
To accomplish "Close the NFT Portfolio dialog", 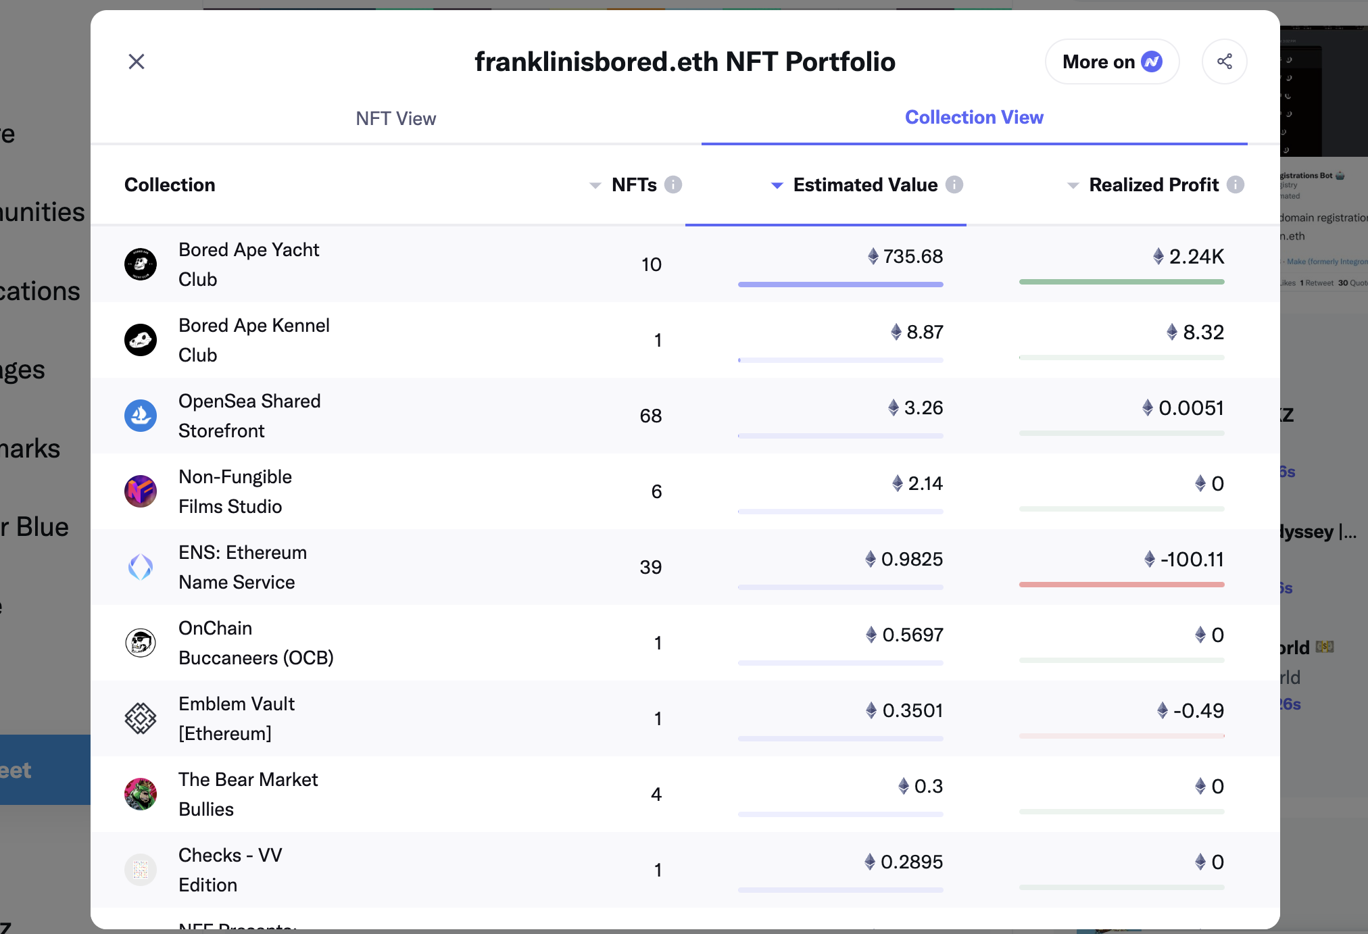I will [137, 62].
